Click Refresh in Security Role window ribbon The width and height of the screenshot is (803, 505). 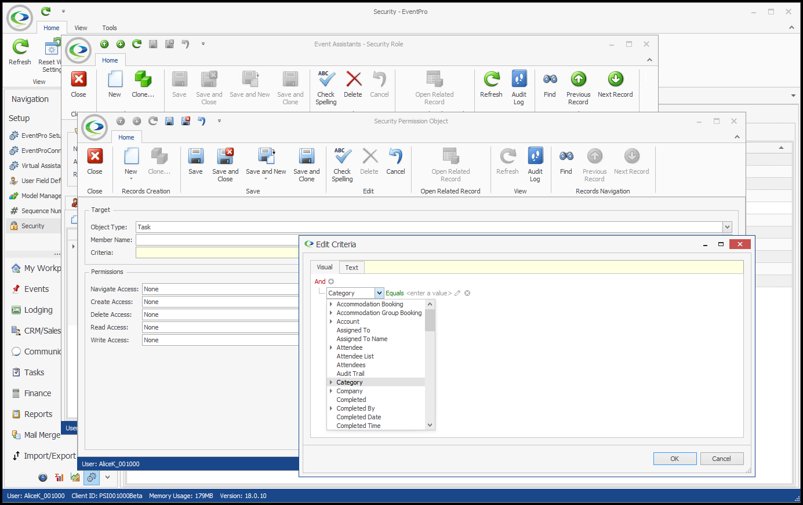pos(491,85)
